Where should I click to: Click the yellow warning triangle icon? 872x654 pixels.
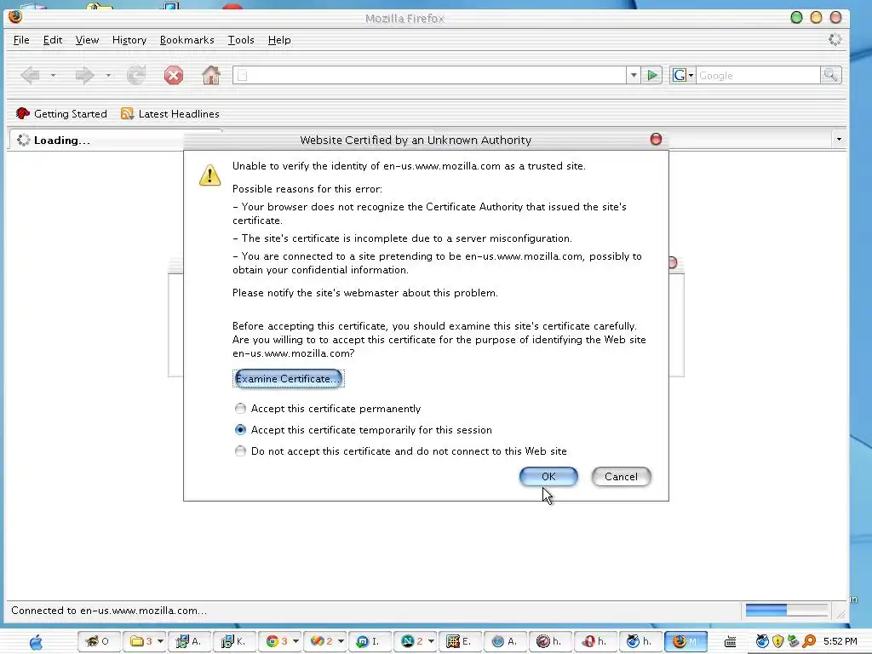209,175
